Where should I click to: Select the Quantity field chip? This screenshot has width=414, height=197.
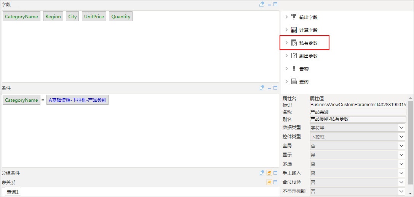click(x=121, y=17)
